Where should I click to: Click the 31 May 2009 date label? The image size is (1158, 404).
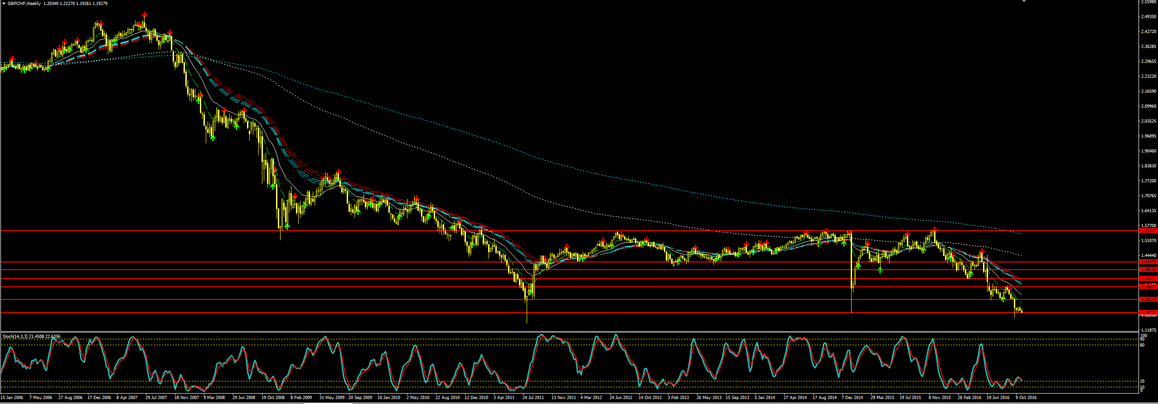coord(332,398)
